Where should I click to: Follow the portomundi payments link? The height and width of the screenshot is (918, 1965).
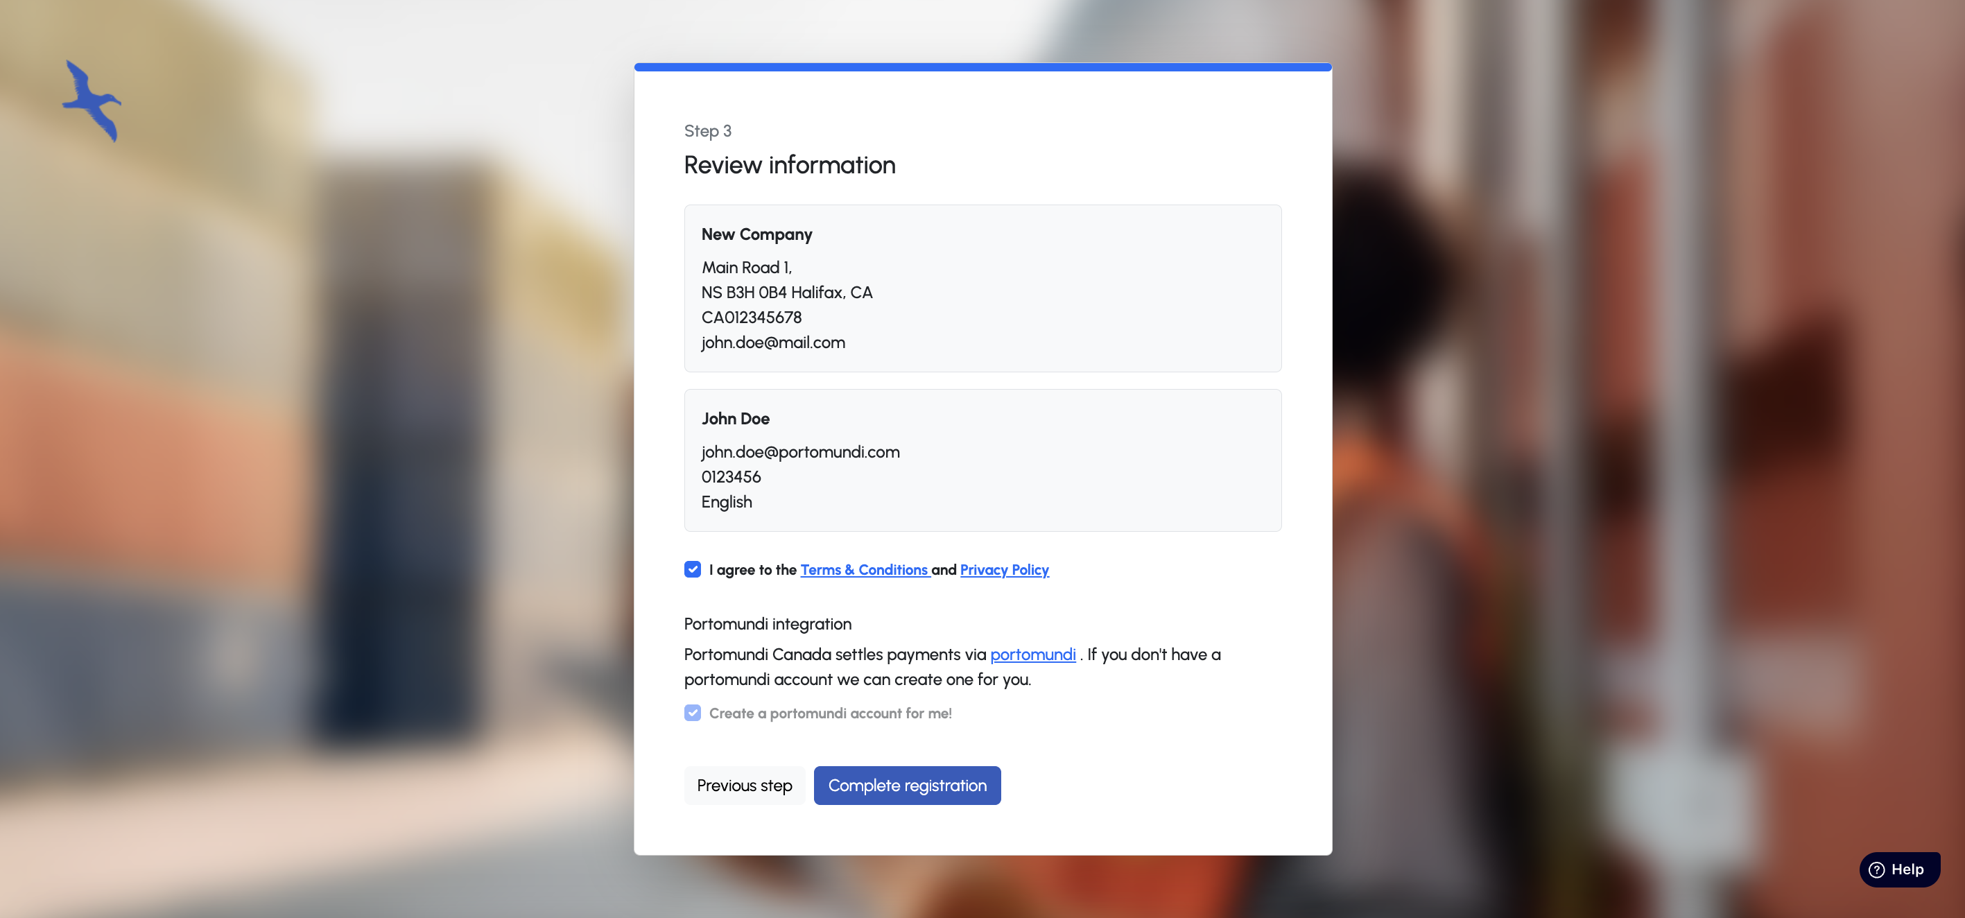1032,654
